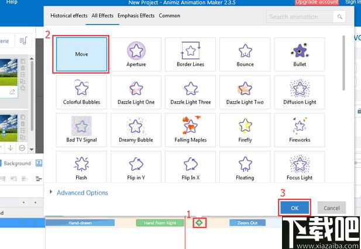Confirm with the OK button

294,208
